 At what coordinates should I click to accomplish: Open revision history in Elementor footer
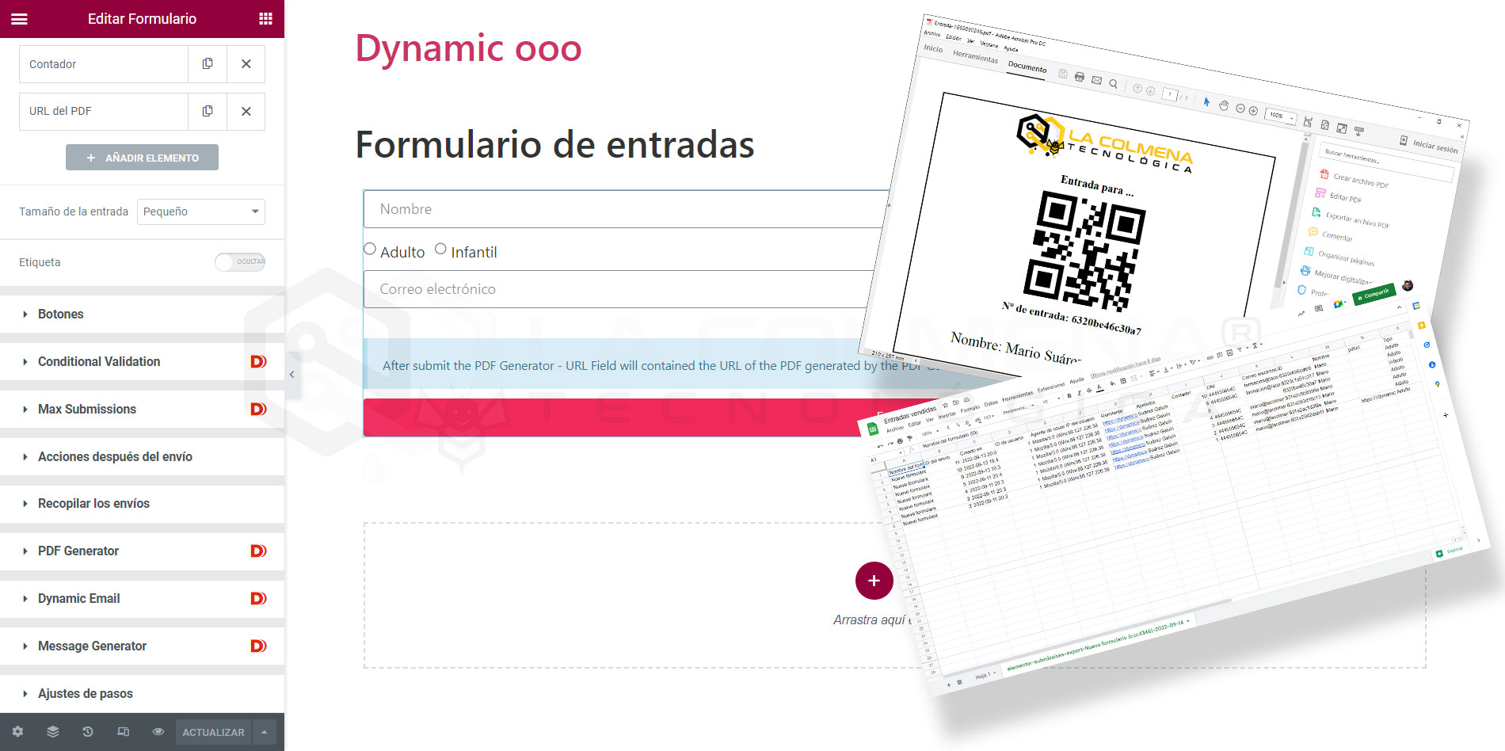pos(88,732)
